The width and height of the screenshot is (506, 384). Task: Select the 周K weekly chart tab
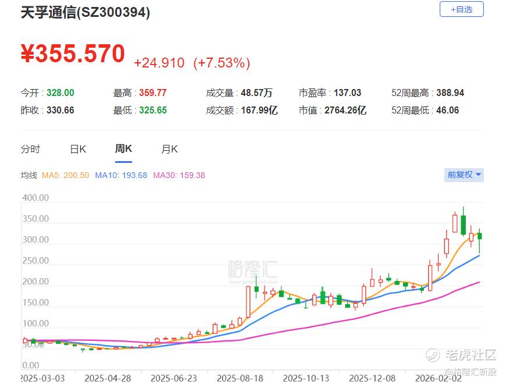123,149
